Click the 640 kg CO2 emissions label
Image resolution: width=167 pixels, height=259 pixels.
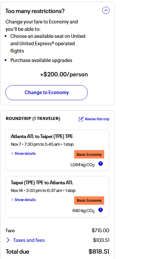click(83, 211)
